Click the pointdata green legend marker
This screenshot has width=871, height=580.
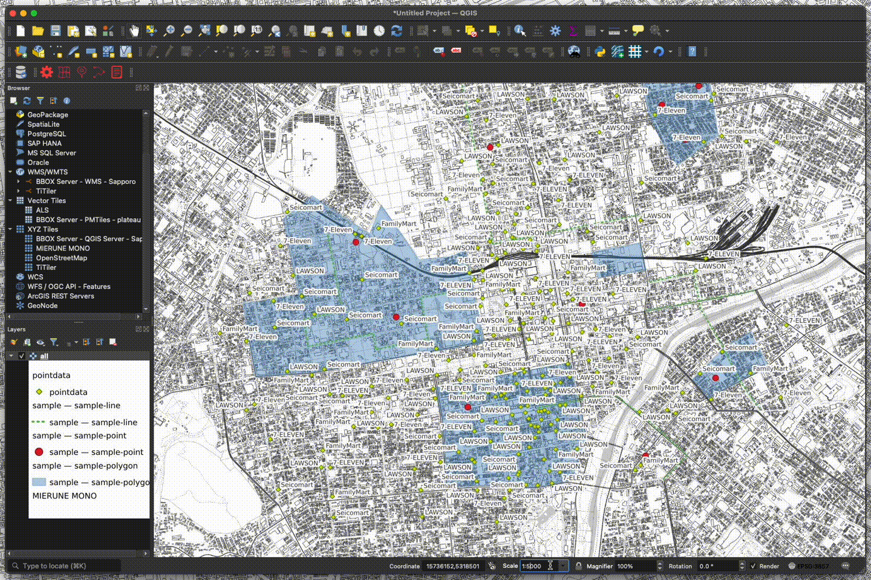pos(39,392)
